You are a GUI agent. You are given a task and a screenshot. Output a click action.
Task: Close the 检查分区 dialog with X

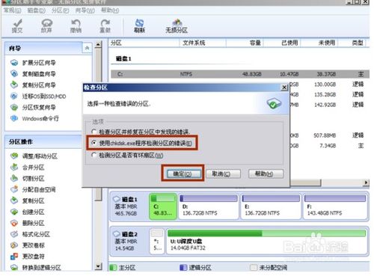pyautogui.click(x=284, y=88)
